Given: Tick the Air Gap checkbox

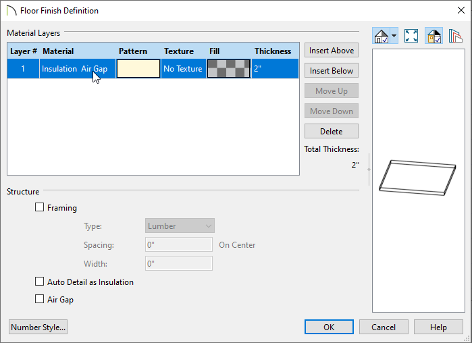Looking at the screenshot, I should point(39,298).
